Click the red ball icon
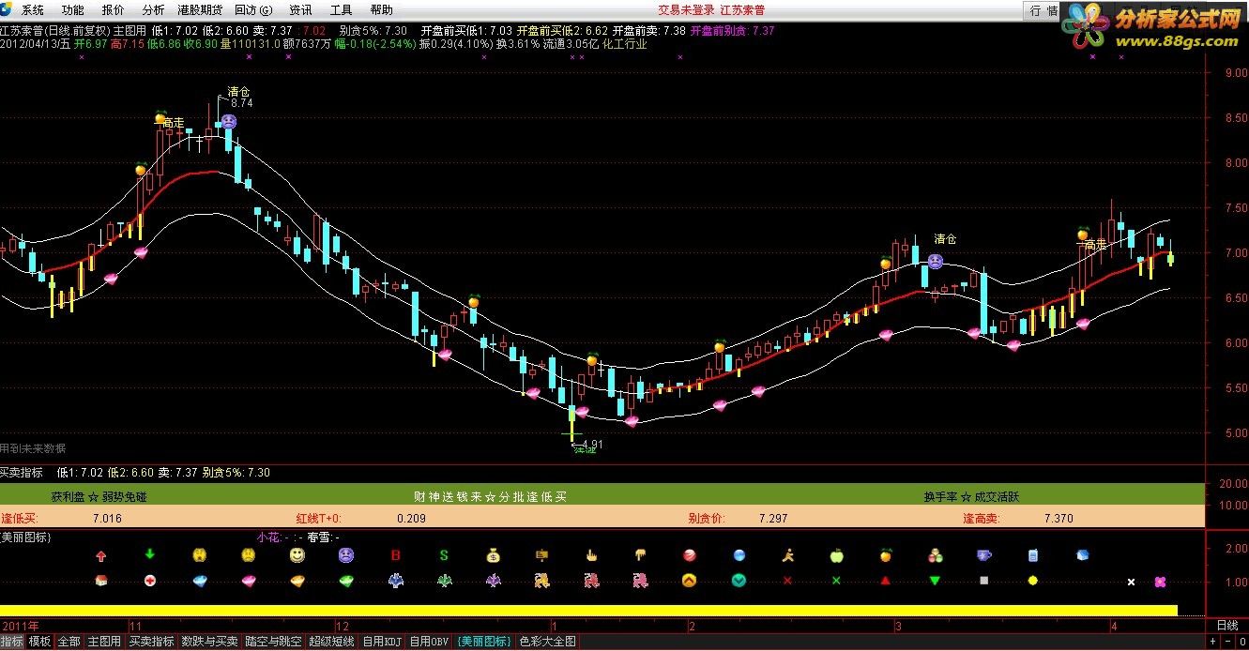1249x651 pixels. [x=690, y=555]
